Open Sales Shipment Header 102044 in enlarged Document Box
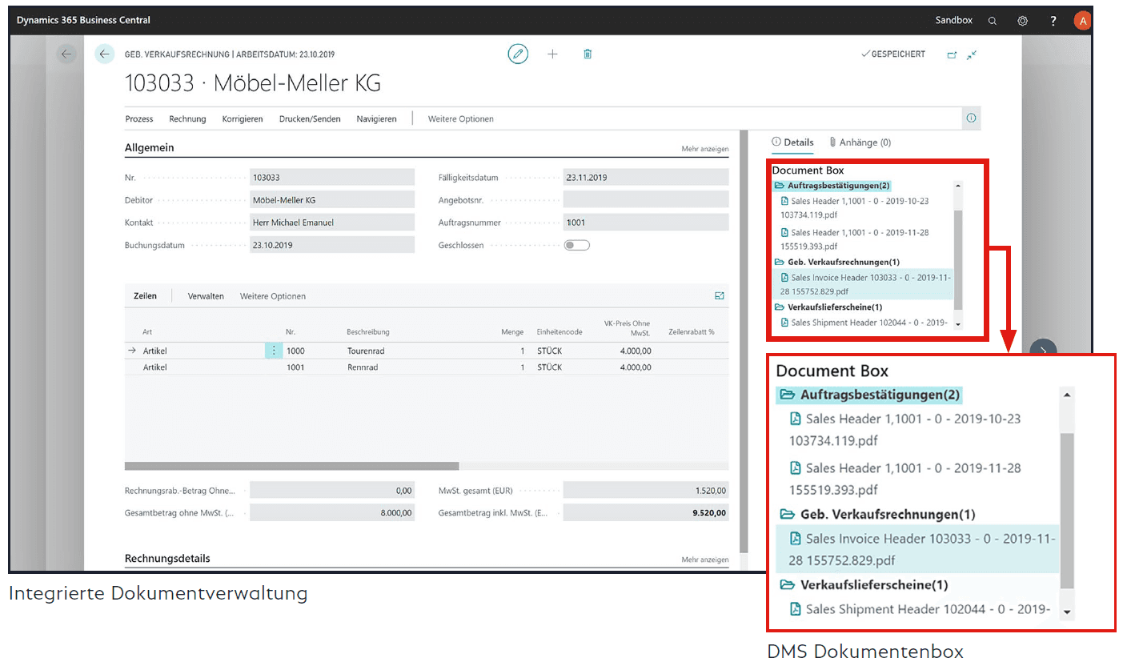 (920, 609)
